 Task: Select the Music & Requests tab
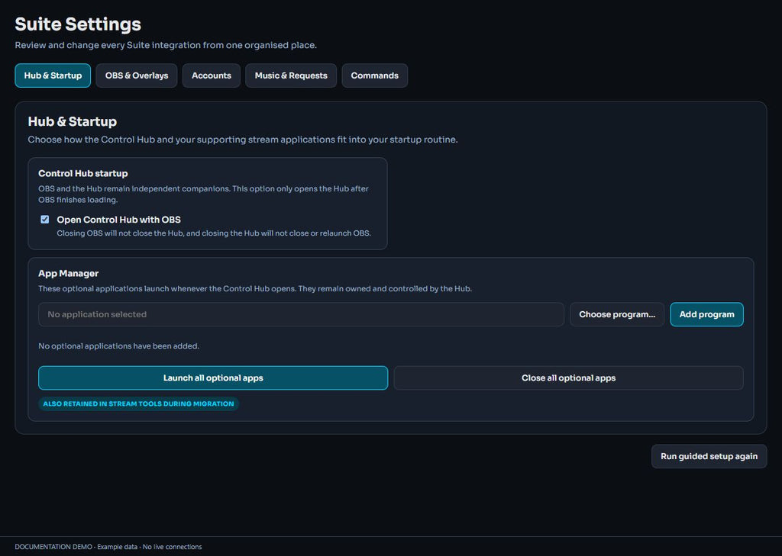point(291,76)
